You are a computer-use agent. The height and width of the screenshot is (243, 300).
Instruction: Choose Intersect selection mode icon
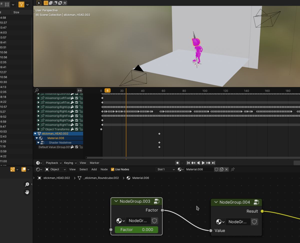65,3
